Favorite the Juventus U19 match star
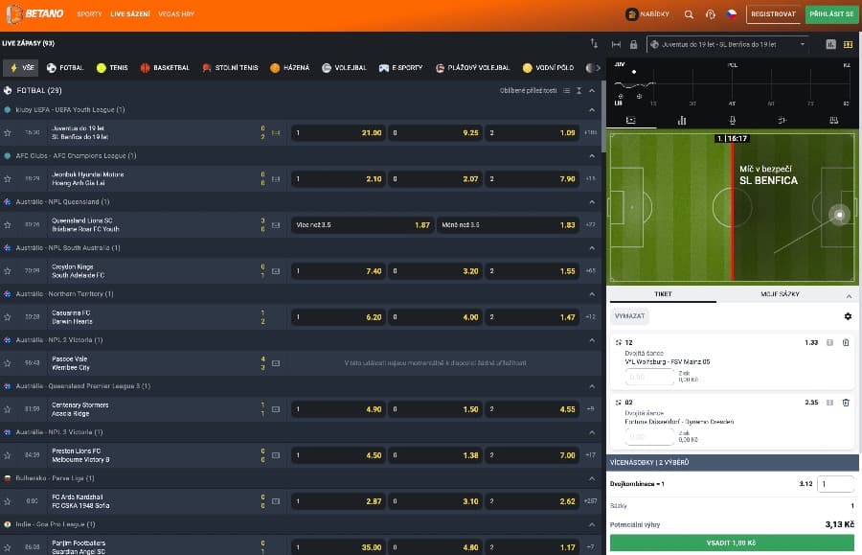This screenshot has width=862, height=555. [x=8, y=132]
